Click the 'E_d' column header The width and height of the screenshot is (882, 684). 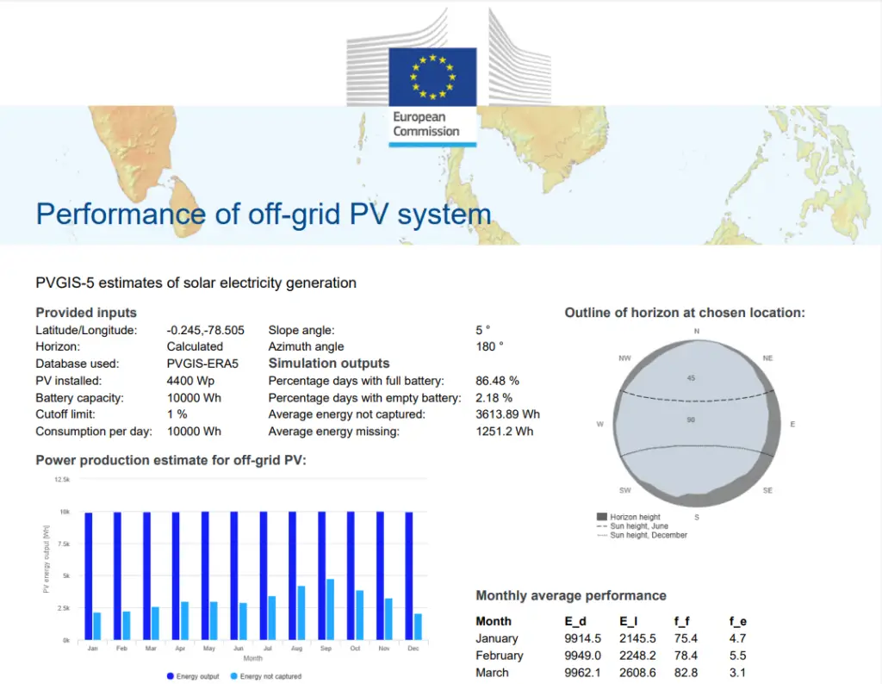click(575, 622)
